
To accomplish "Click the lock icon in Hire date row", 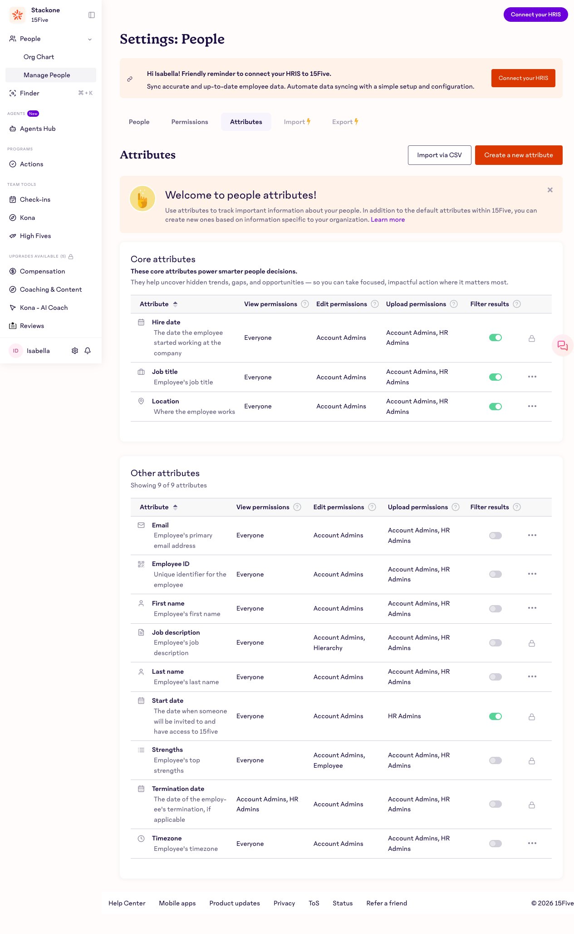I will click(532, 338).
